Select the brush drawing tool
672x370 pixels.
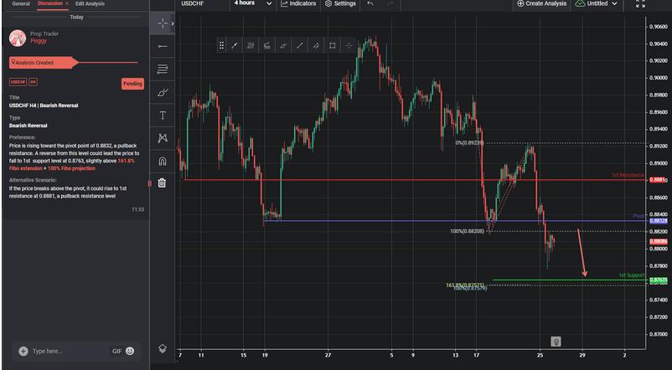pyautogui.click(x=163, y=92)
